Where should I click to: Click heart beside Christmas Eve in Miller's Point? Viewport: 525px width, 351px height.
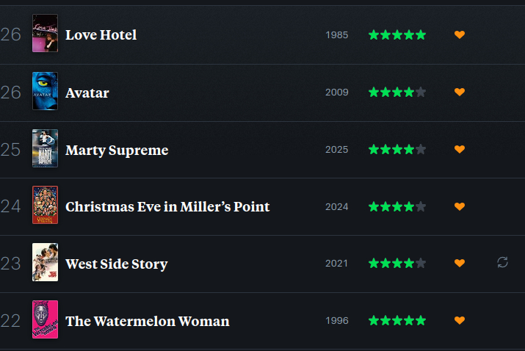pos(460,206)
